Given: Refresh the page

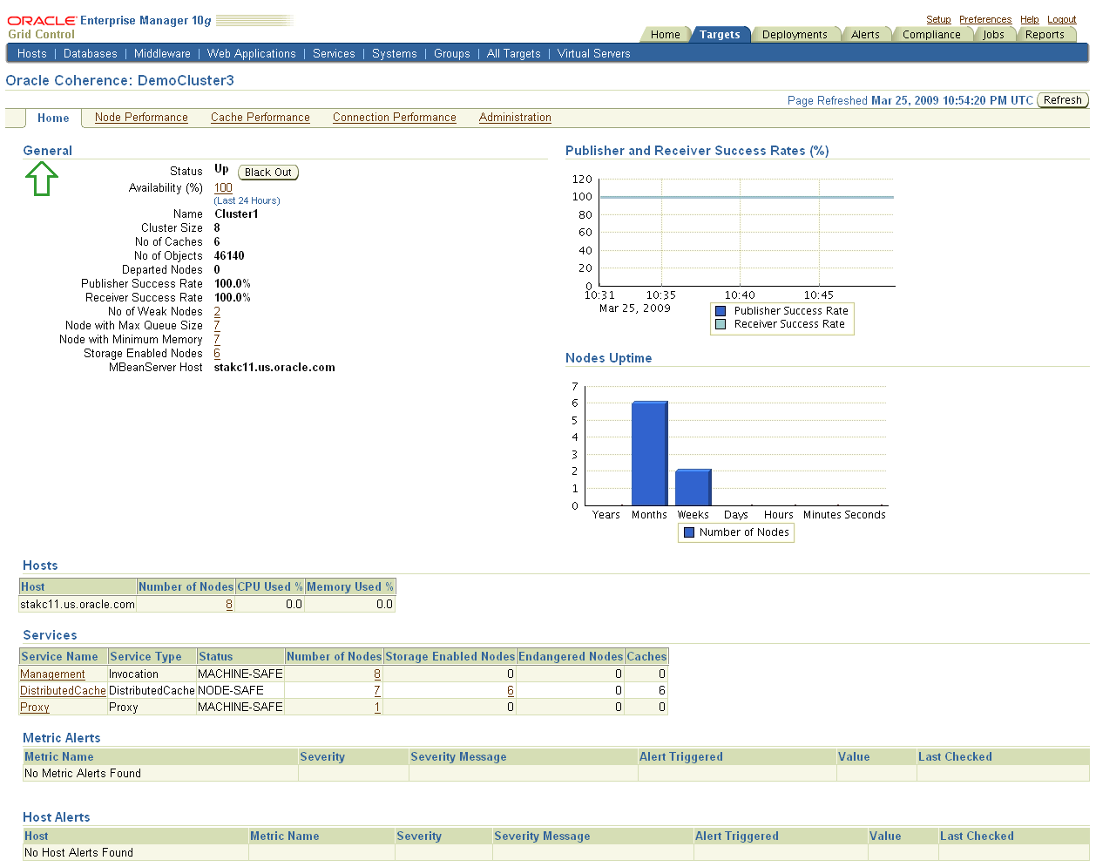Looking at the screenshot, I should [1062, 99].
